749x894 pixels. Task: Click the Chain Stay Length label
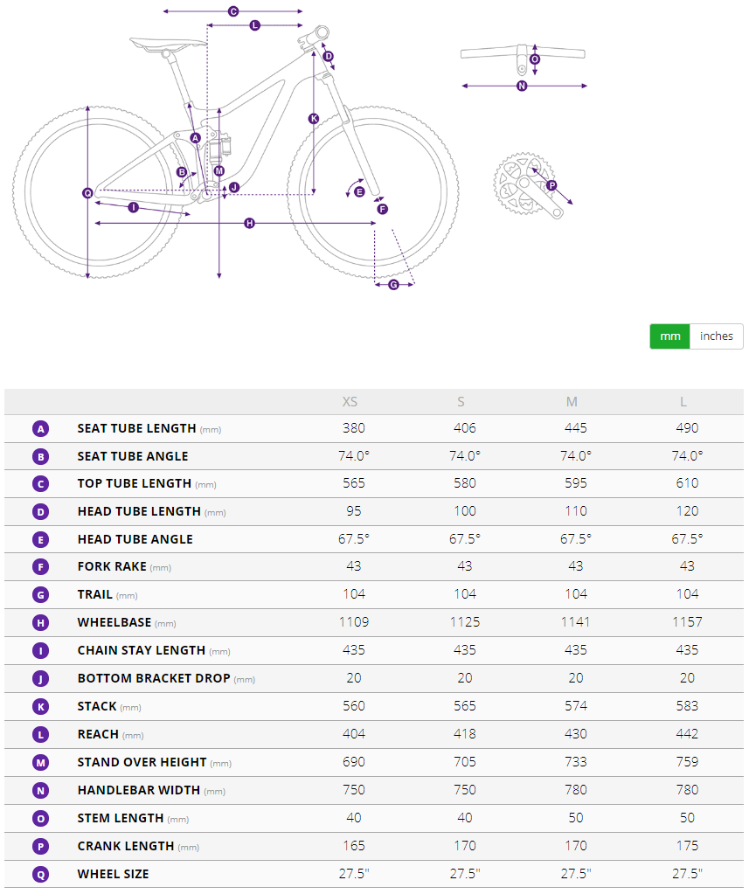141,650
